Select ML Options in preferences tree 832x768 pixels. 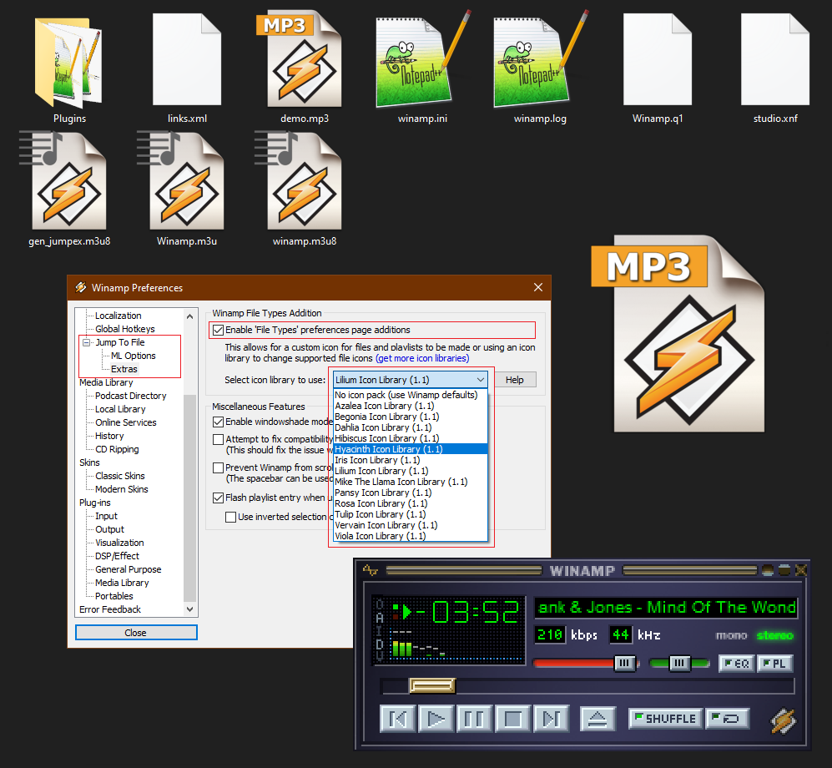134,356
